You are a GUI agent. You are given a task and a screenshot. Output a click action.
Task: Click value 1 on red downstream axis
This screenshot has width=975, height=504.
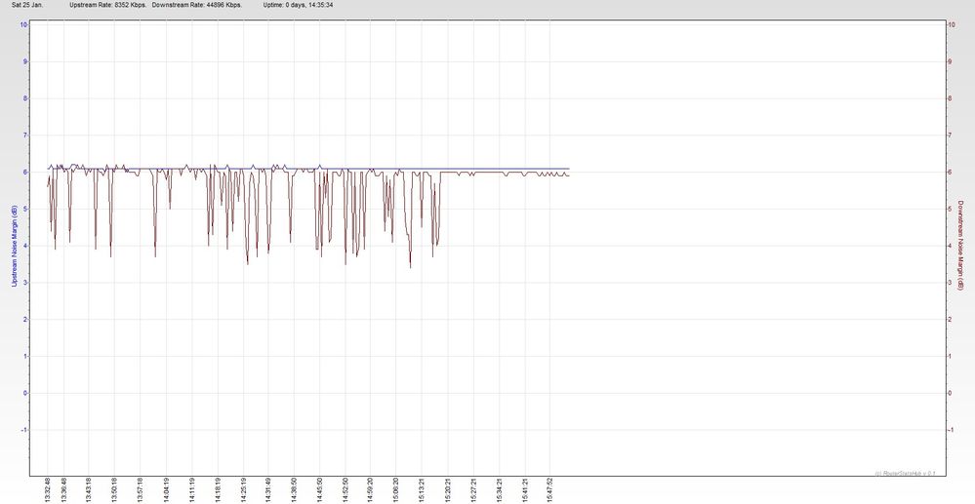pos(951,356)
